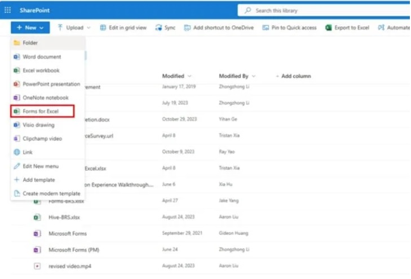
Task: Click the Export to Excel icon
Action: pos(329,28)
